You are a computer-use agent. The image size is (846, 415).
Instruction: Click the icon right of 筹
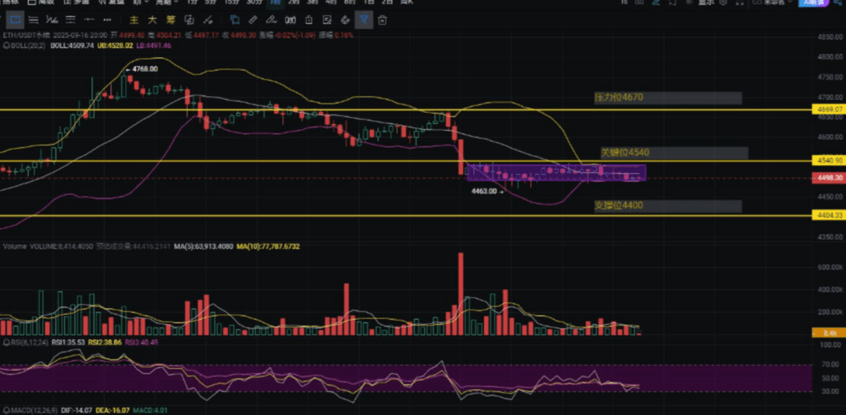coord(189,20)
